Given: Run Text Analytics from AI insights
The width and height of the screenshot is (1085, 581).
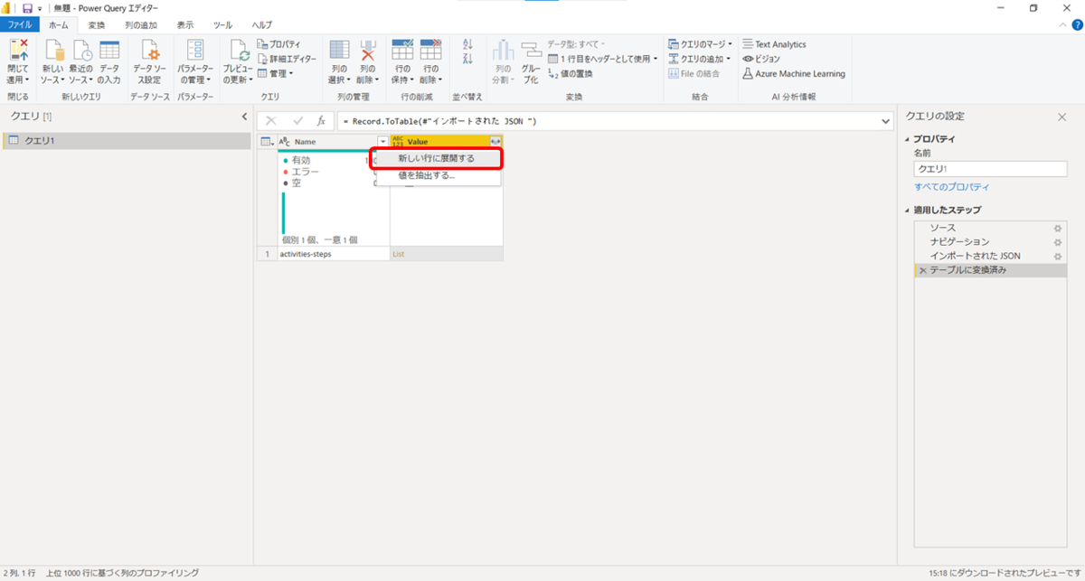Looking at the screenshot, I should [780, 43].
